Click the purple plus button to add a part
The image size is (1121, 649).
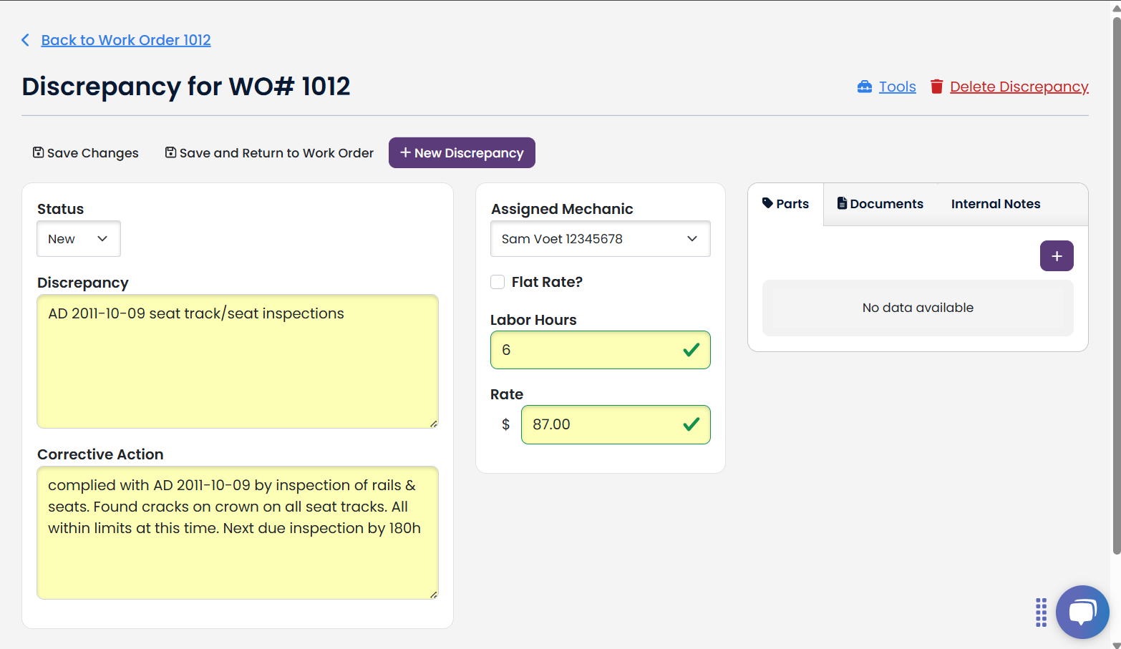tap(1057, 255)
